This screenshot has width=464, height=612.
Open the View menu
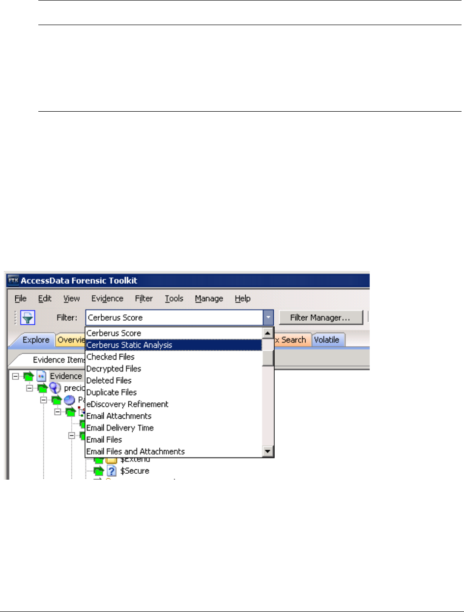click(x=71, y=299)
